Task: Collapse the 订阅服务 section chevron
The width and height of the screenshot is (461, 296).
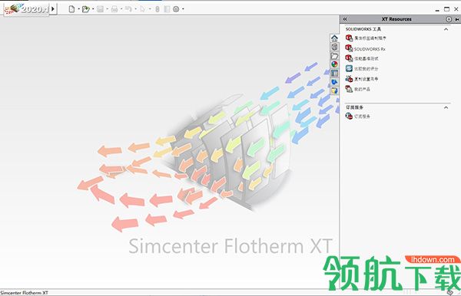Action: 446,107
